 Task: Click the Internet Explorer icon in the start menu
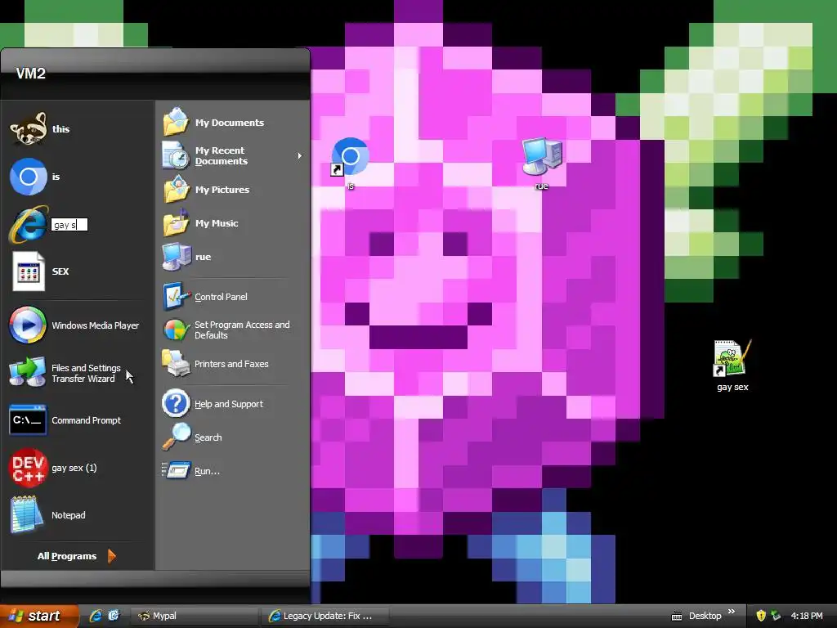pyautogui.click(x=29, y=224)
